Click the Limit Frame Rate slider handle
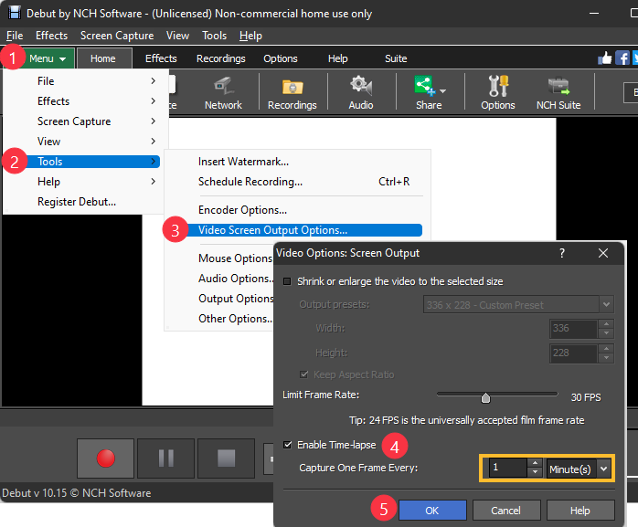The width and height of the screenshot is (638, 527). [485, 397]
